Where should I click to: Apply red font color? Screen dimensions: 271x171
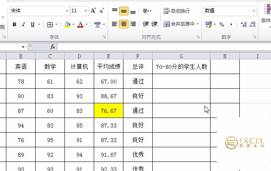coord(80,25)
